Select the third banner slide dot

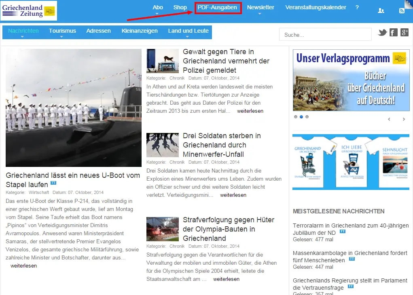coord(307,117)
